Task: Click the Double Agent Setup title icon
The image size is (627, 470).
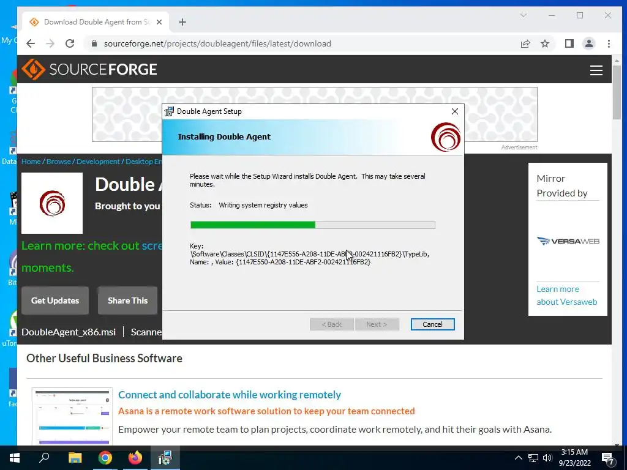Action: [169, 111]
